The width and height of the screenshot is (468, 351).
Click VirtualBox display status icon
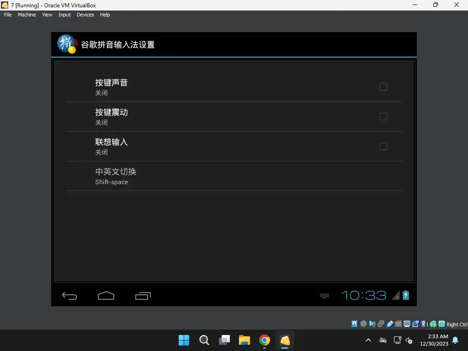407,324
